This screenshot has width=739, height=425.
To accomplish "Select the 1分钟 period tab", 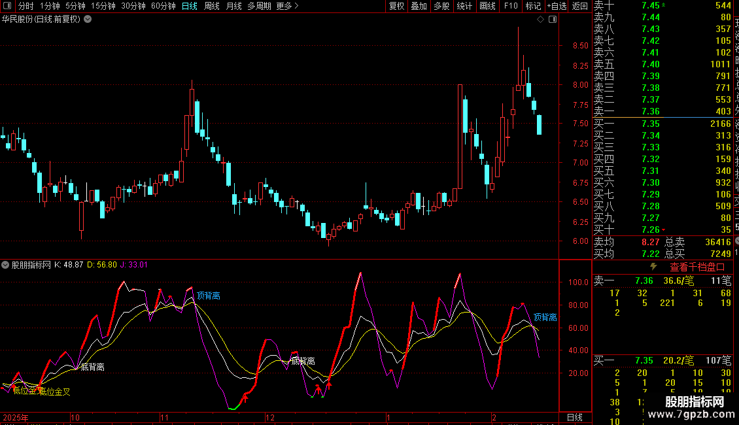I will click(x=50, y=6).
